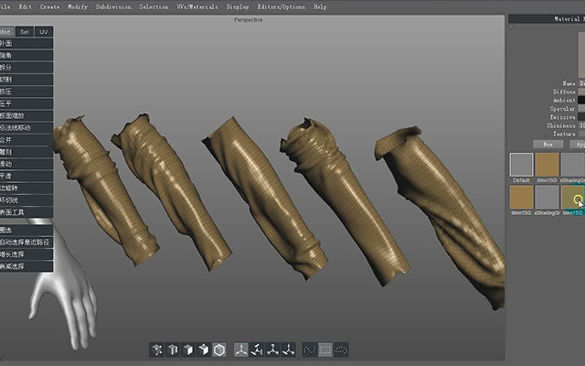Toggle the highlighted multi-select hexagon cube icon
585x366 pixels.
pyautogui.click(x=219, y=350)
